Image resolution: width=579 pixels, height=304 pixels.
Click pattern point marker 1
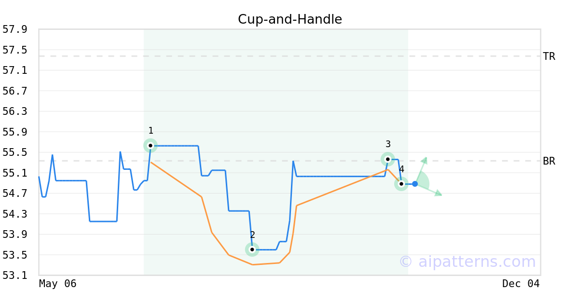pos(151,145)
